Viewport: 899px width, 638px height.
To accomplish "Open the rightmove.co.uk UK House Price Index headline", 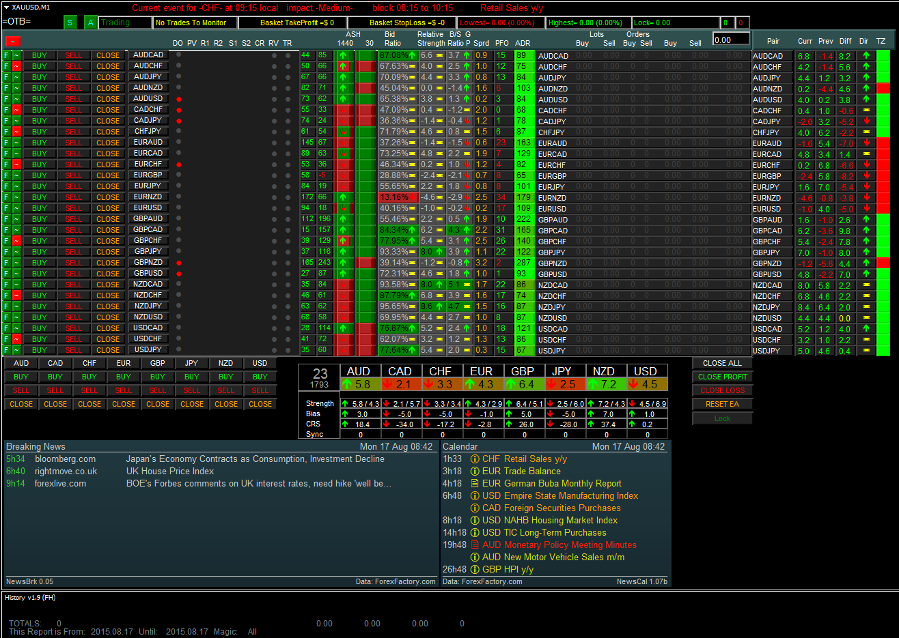I will pos(169,472).
